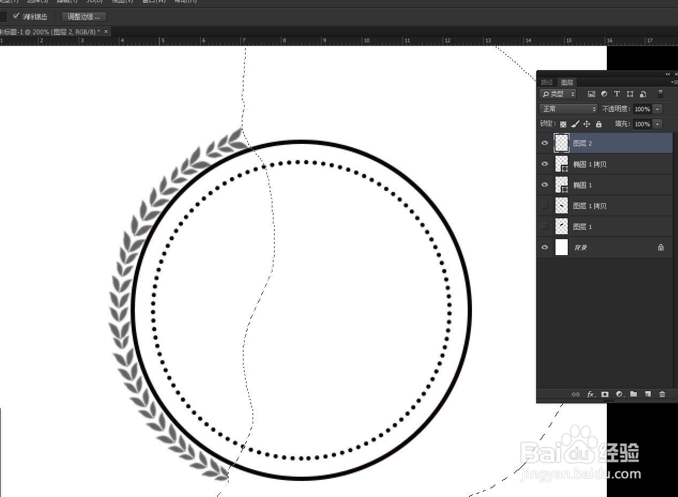Show the 图层 1 拷贝 layer
This screenshot has height=497, width=678.
tap(545, 206)
